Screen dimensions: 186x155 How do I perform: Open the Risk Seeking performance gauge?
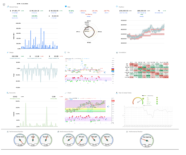[147, 141]
